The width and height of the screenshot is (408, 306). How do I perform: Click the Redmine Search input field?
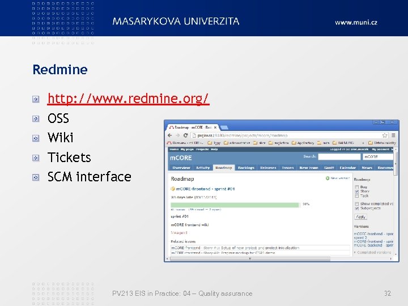[339, 156]
